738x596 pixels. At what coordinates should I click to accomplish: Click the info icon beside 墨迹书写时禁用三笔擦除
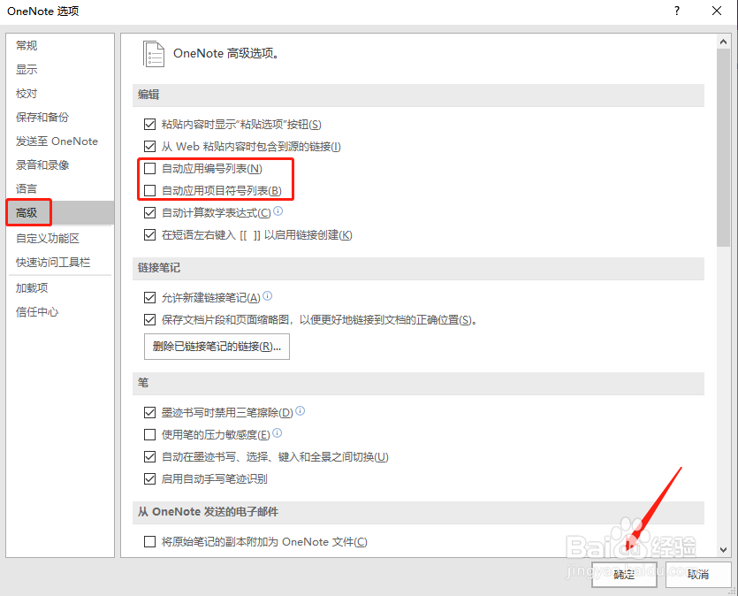pos(300,411)
